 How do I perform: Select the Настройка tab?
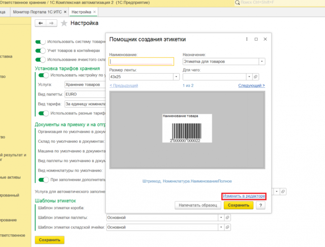click(x=81, y=12)
